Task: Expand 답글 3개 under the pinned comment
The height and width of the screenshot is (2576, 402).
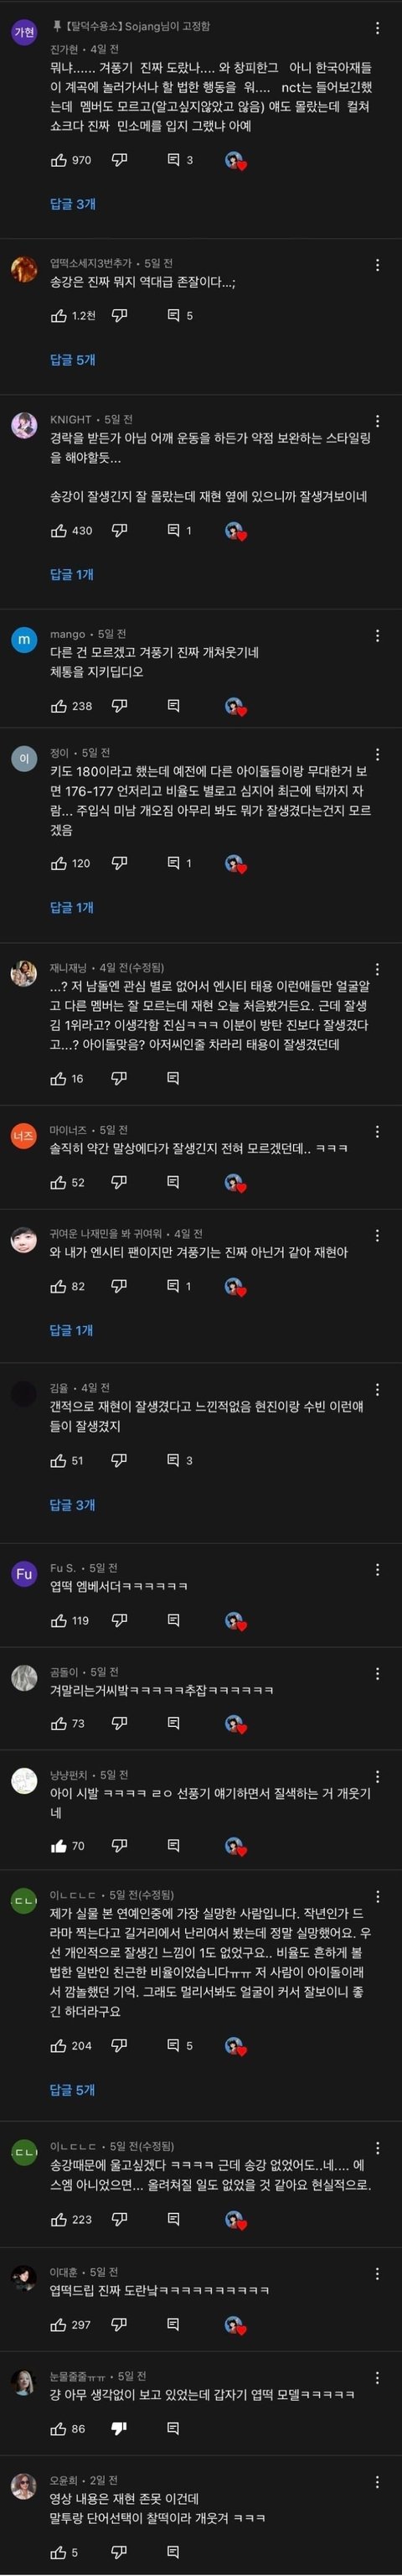Action: tap(73, 204)
